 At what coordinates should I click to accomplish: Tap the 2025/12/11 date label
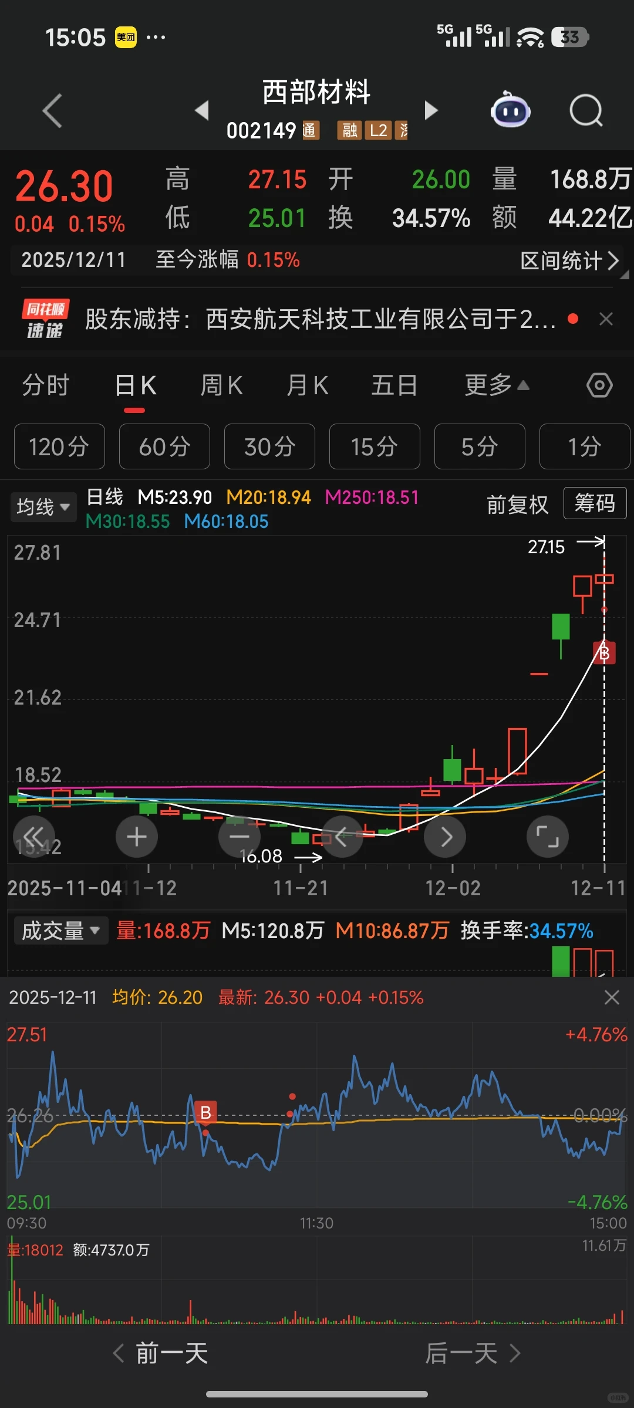coord(74,260)
